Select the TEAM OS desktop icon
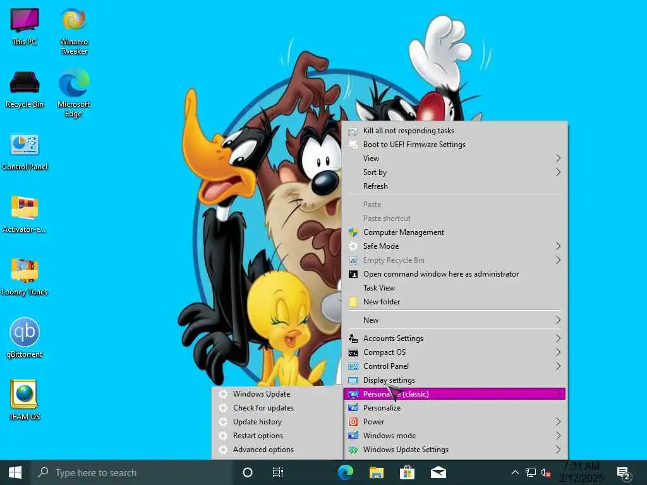This screenshot has width=647, height=485. pos(25,400)
